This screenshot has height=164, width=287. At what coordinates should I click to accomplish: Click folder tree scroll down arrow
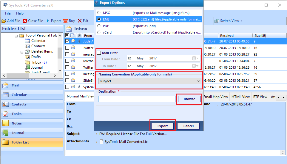pos(60,71)
